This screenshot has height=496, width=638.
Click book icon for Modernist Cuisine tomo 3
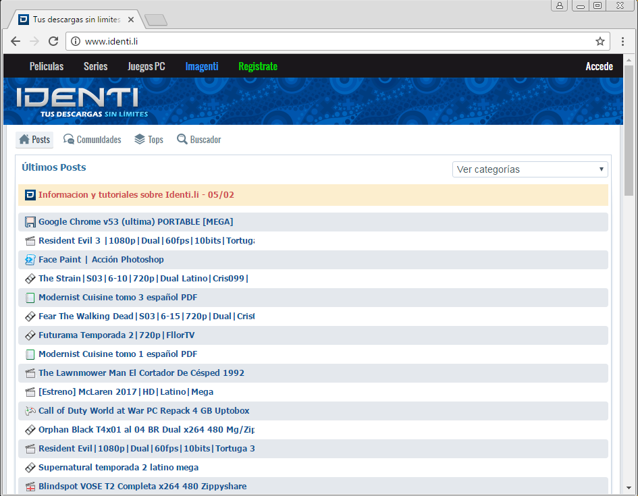point(30,298)
